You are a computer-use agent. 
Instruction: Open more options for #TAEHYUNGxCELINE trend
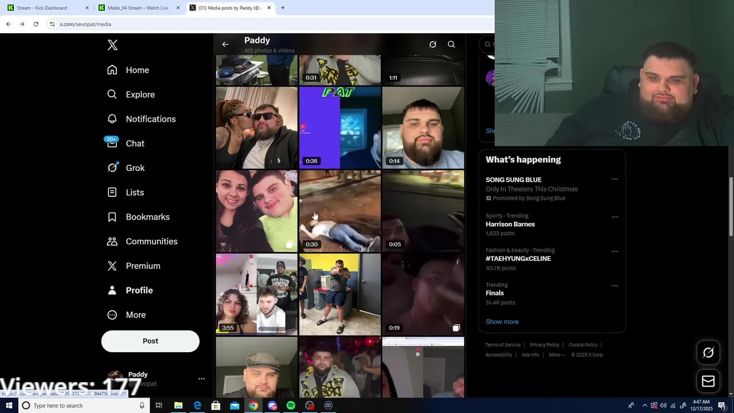point(615,251)
